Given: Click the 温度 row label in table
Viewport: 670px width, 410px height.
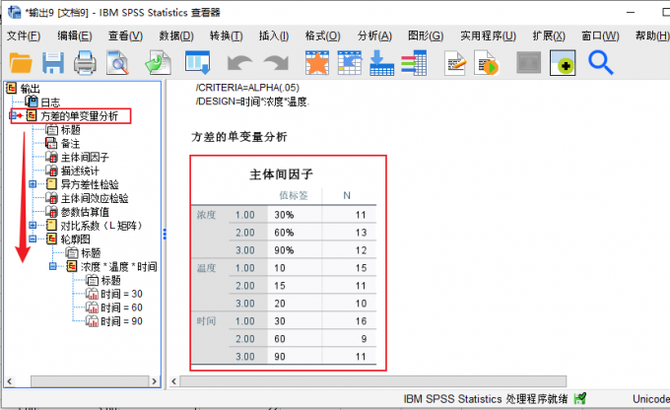Looking at the screenshot, I should click(206, 268).
